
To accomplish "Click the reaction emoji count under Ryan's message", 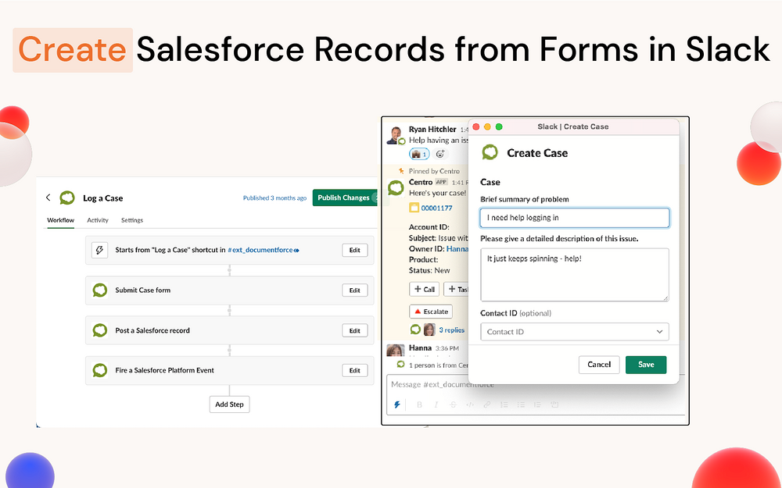I will coord(419,154).
